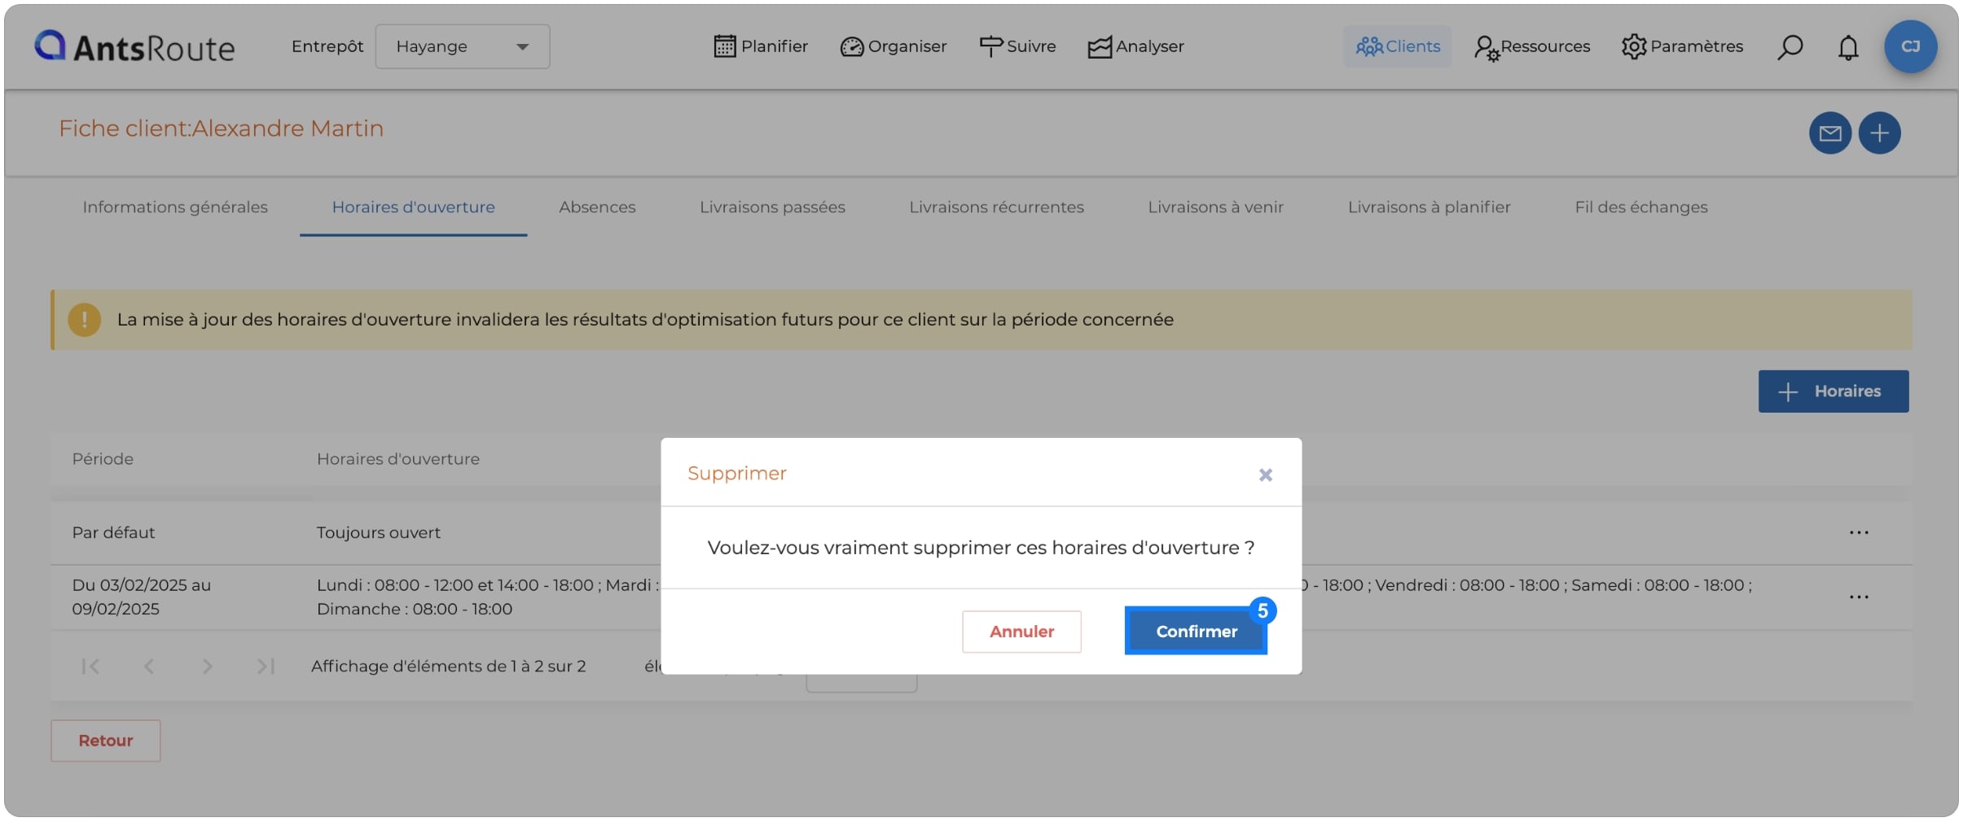This screenshot has width=1963, height=822.
Task: Click 'Du 03/02/2025 au 09/02/2025' cell
Action: tap(142, 597)
